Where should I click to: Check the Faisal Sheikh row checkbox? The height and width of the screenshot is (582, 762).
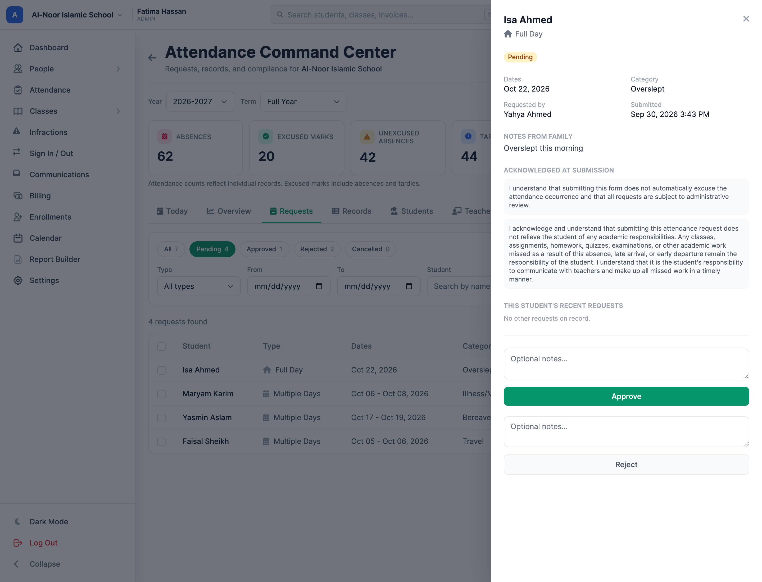pos(161,442)
